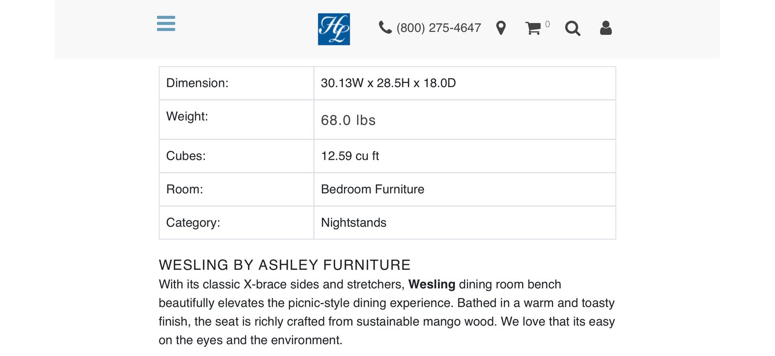
Task: Open the hamburger navigation menu
Action: click(x=166, y=23)
